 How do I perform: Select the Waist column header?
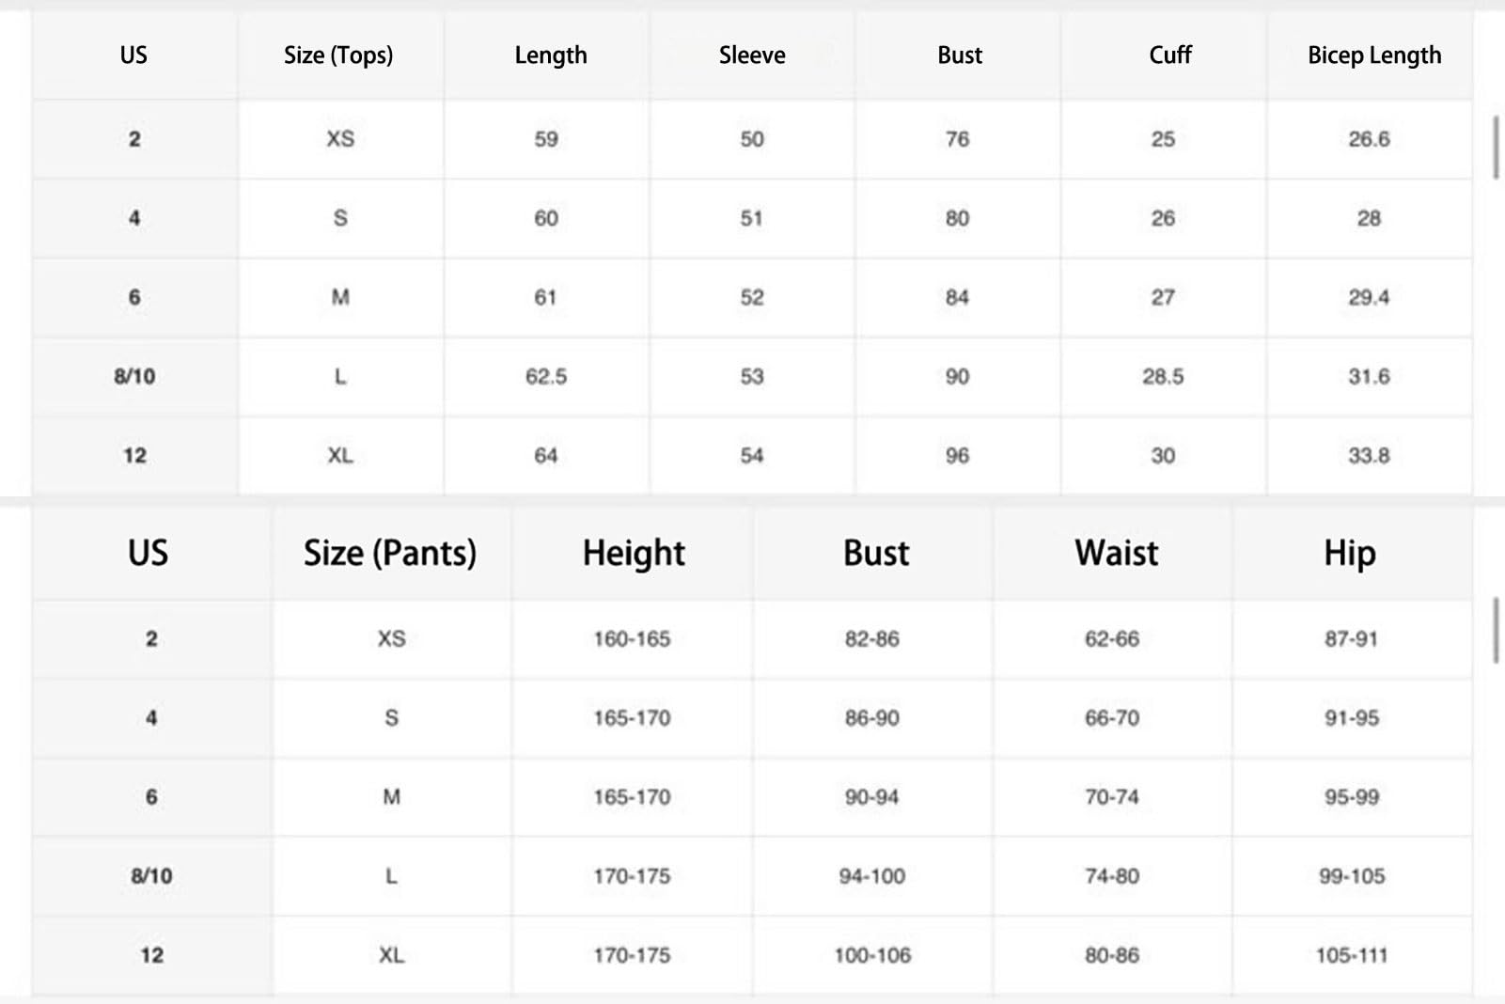coord(1117,553)
